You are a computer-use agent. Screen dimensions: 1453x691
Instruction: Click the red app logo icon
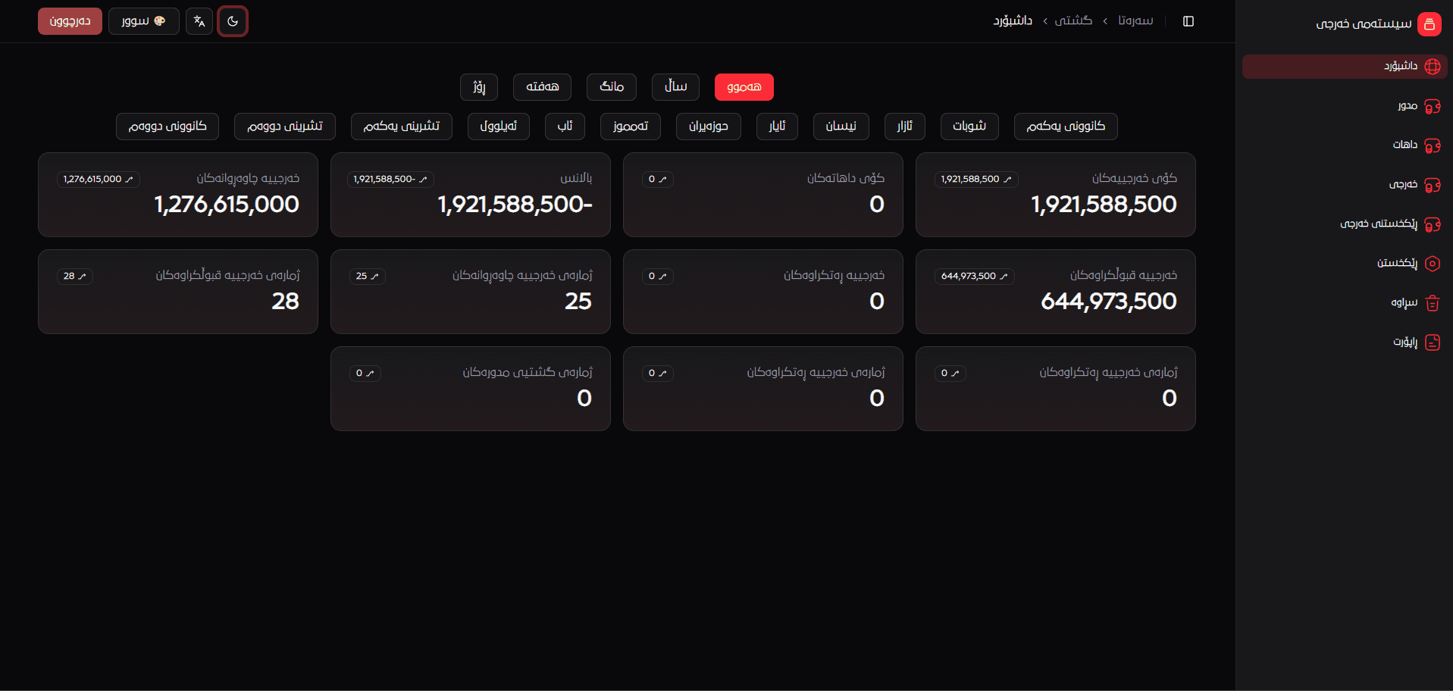(x=1429, y=24)
